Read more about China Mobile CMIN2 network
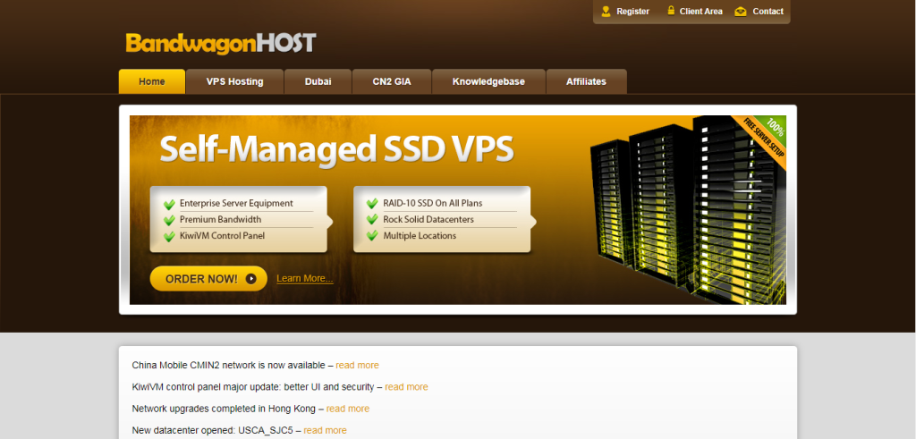The height and width of the screenshot is (439, 916). point(357,366)
